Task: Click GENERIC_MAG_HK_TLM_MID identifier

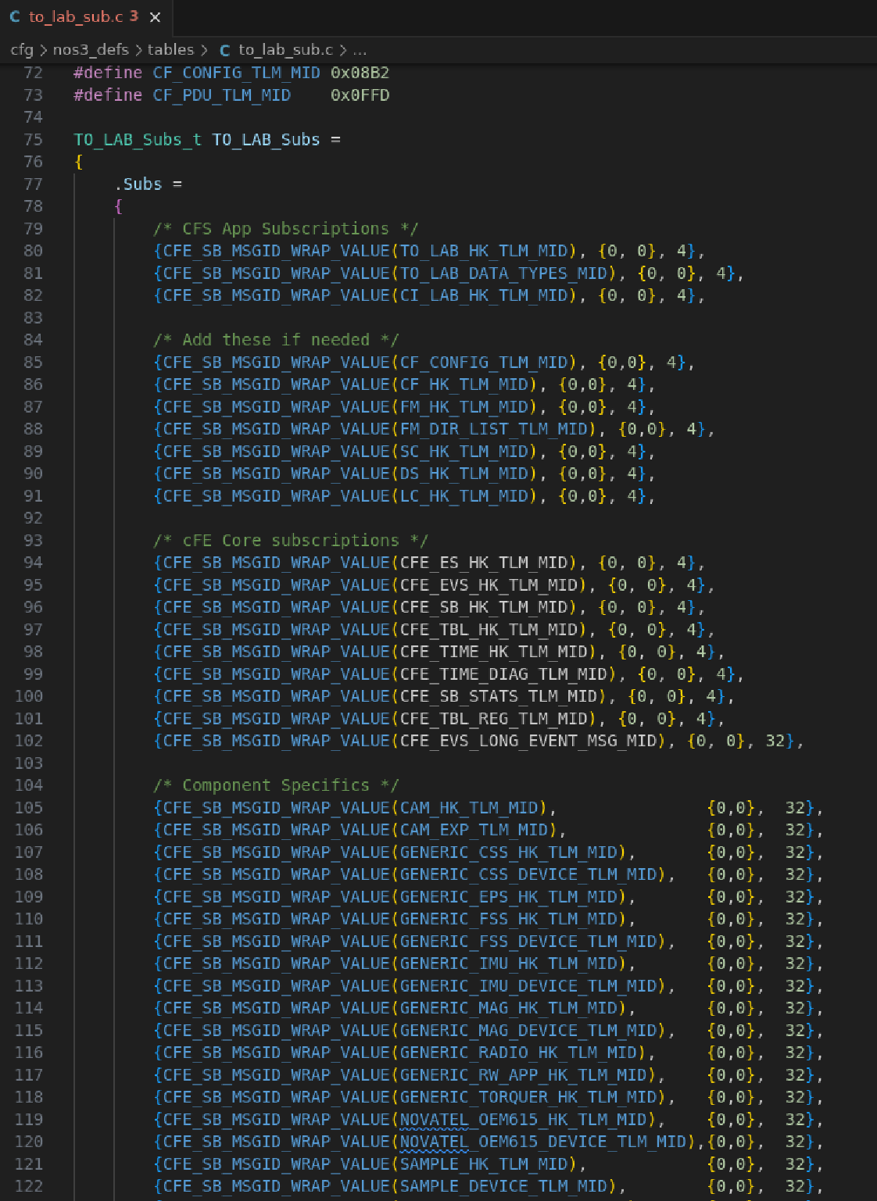Action: (x=509, y=1008)
